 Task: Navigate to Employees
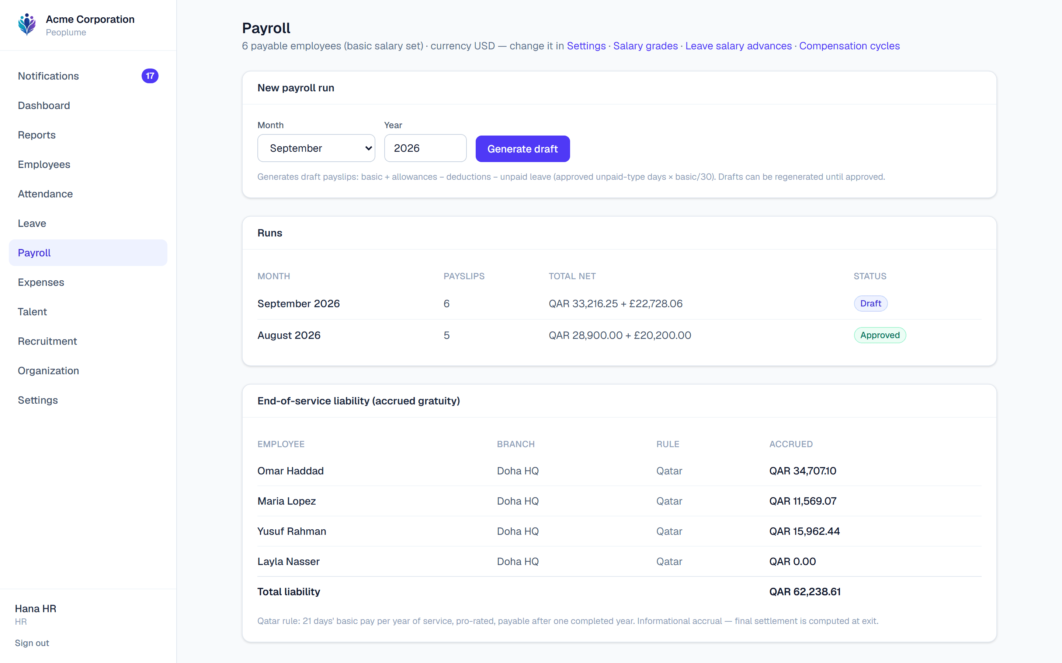[x=88, y=164]
